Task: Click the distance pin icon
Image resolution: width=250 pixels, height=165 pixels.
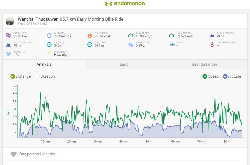Action: (8, 35)
